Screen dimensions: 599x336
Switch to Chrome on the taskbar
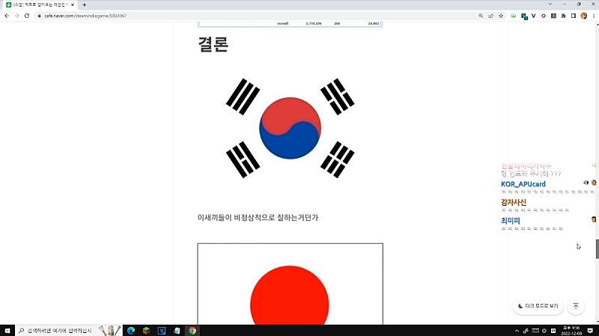(x=192, y=330)
